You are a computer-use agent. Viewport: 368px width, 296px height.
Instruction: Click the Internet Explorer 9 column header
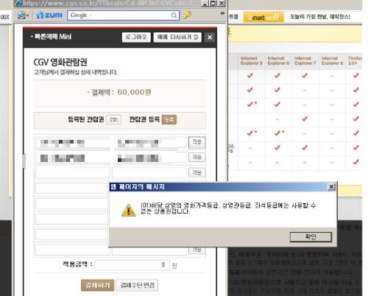252,60
